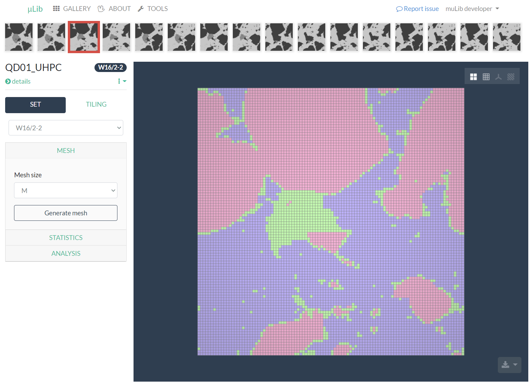530x383 pixels.
Task: Open the Tools wrench menu item
Action: 153,9
